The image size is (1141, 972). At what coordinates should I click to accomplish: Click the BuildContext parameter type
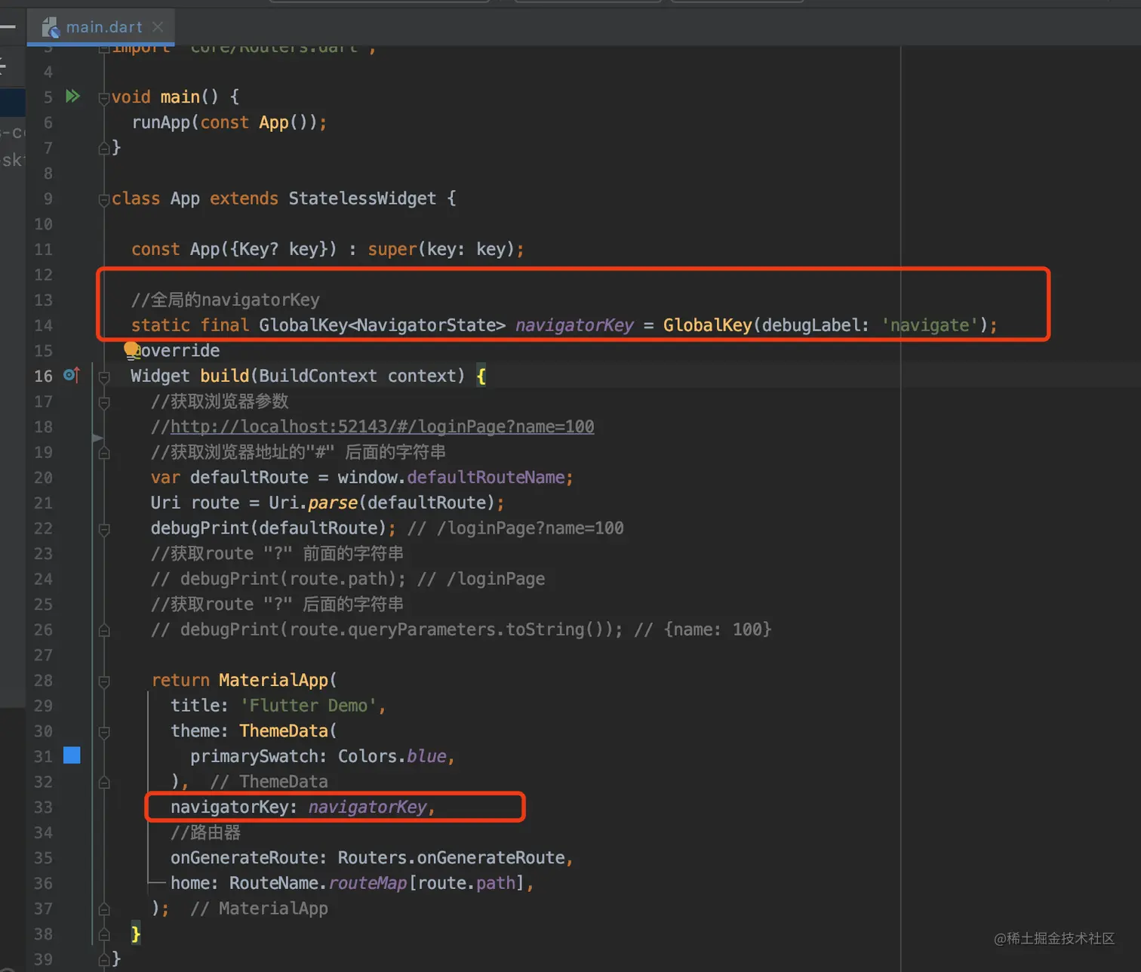pos(318,376)
